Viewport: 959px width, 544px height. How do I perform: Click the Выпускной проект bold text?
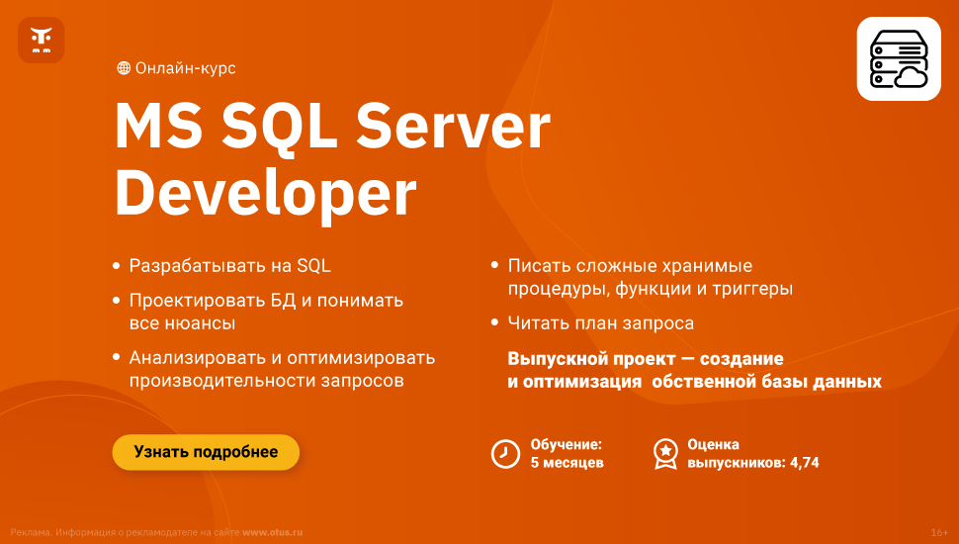694,370
